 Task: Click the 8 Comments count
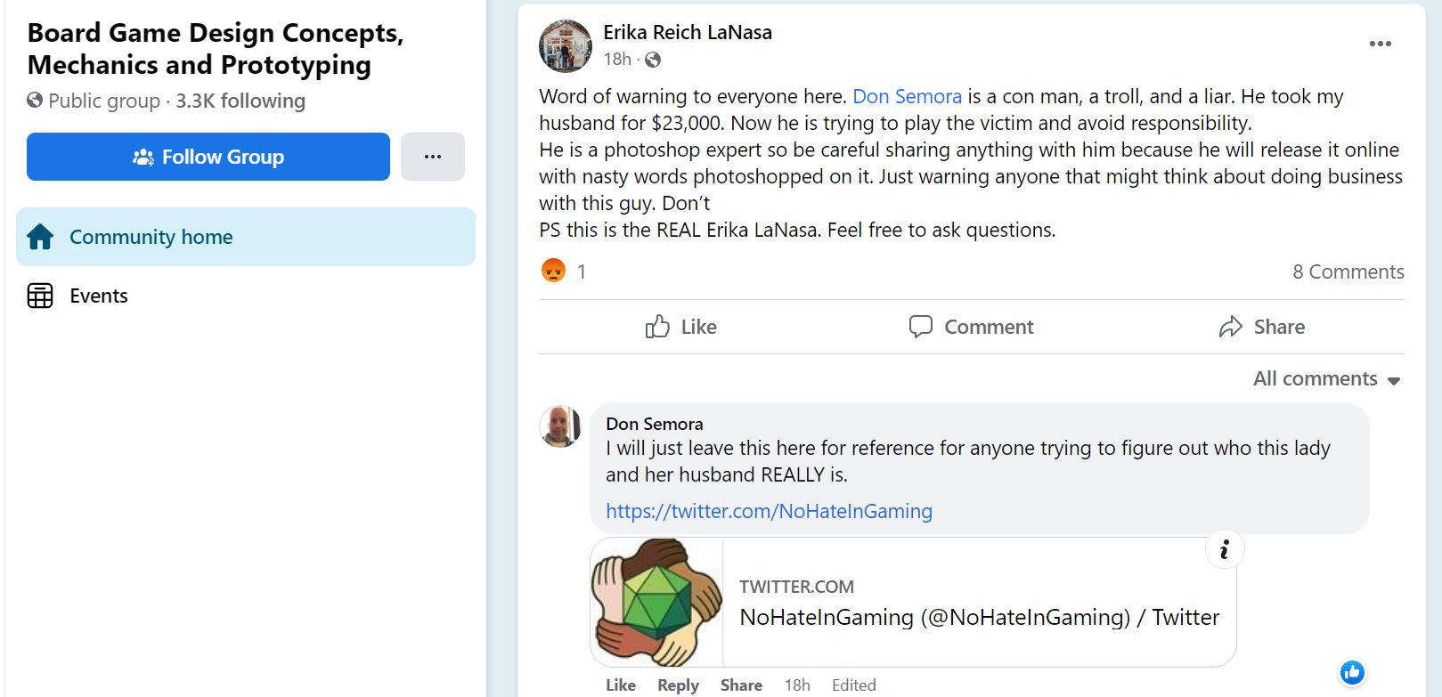(1348, 272)
